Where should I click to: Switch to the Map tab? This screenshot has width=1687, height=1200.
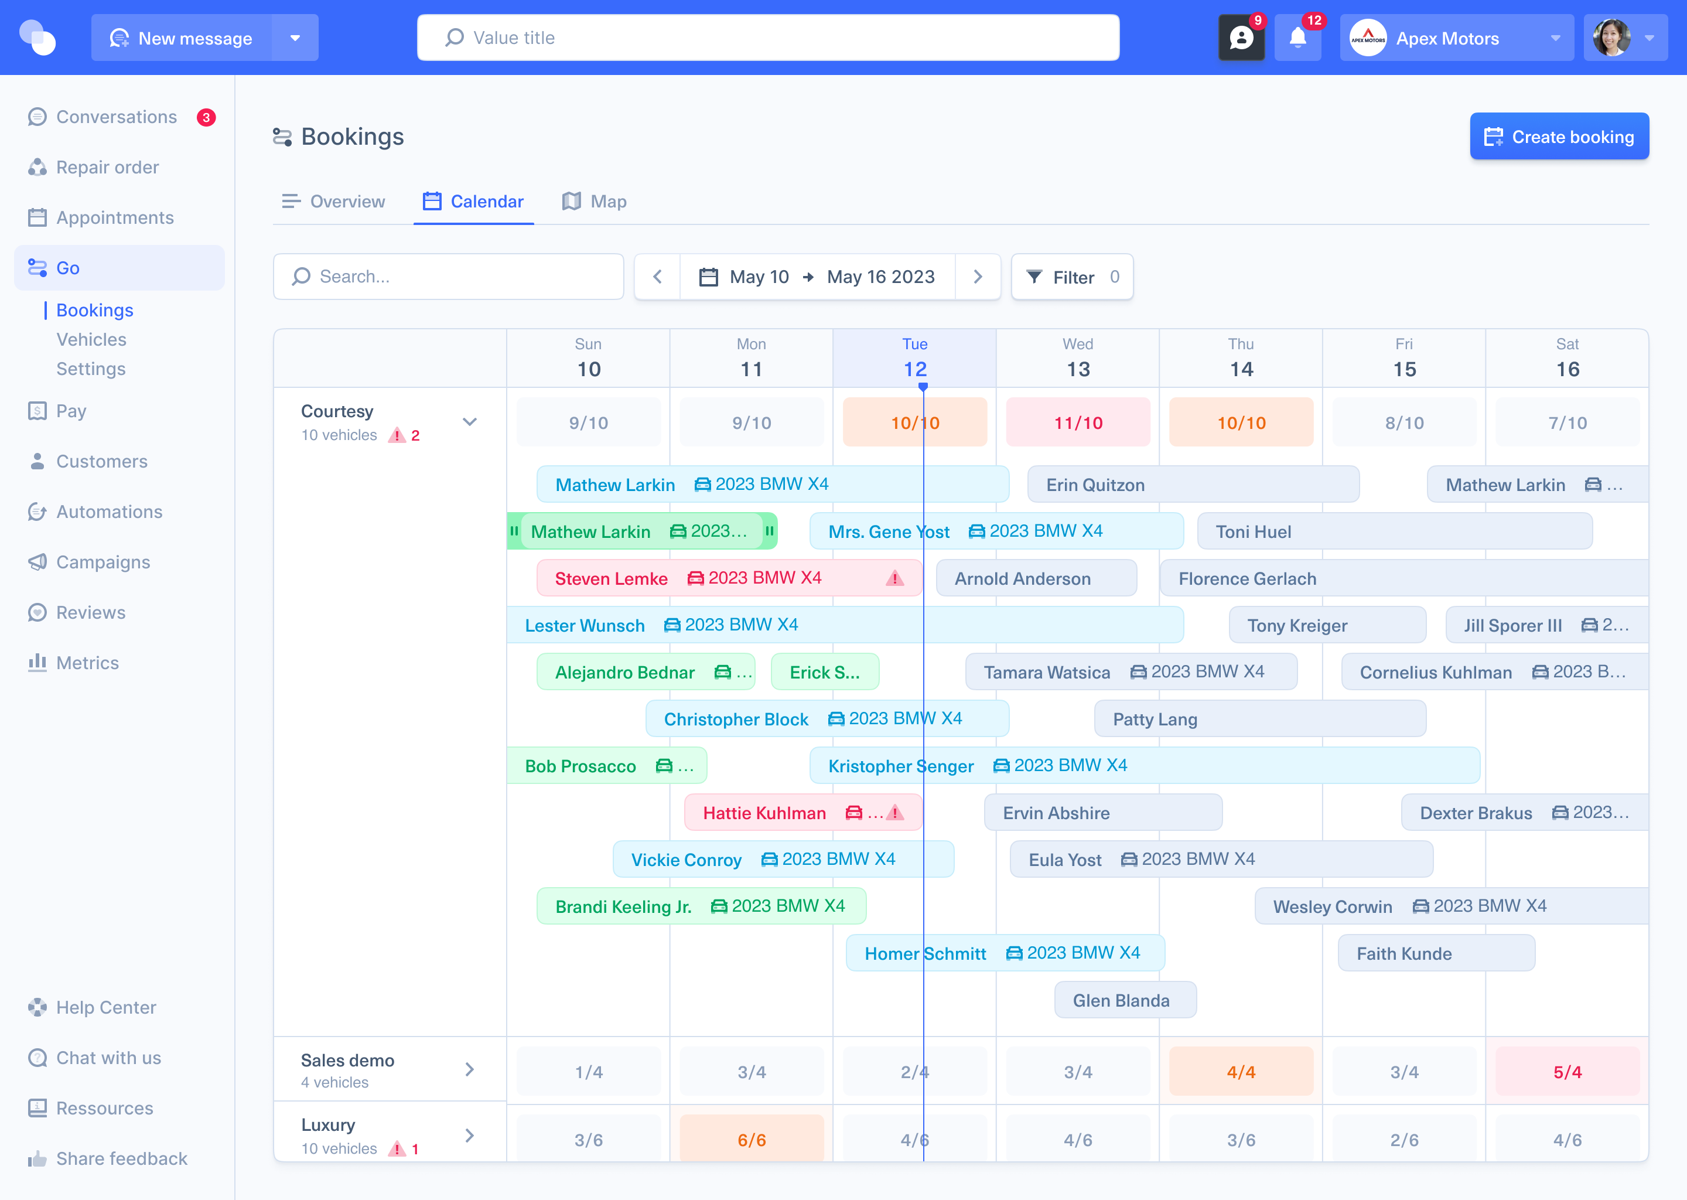coord(594,201)
